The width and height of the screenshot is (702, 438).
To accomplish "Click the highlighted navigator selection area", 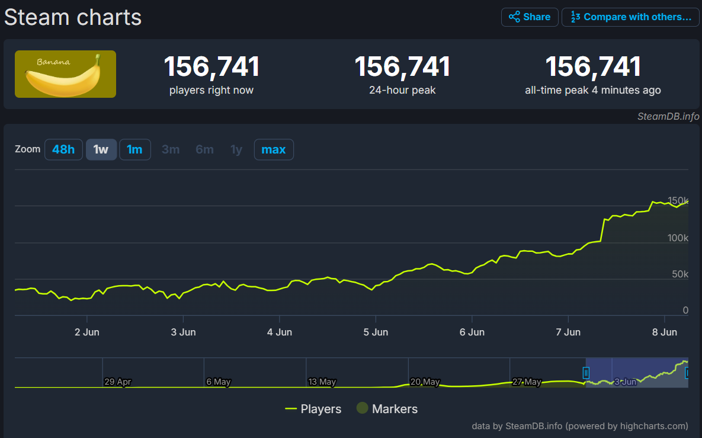I will pos(637,373).
